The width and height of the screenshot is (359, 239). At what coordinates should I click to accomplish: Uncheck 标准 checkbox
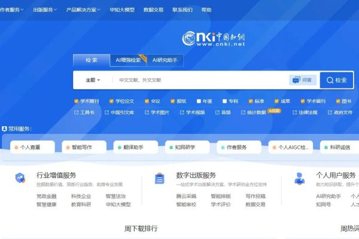pyautogui.click(x=251, y=101)
